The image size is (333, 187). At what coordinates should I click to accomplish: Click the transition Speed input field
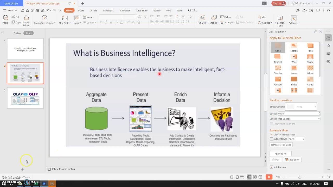pos(299,113)
